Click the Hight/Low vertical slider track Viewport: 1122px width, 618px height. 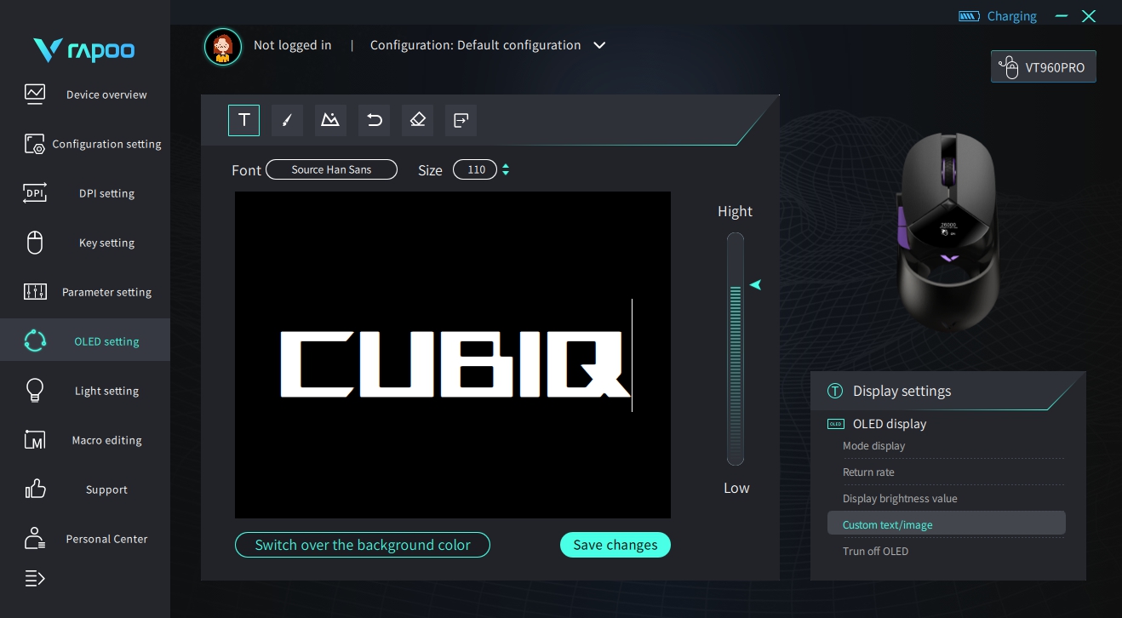(736, 349)
